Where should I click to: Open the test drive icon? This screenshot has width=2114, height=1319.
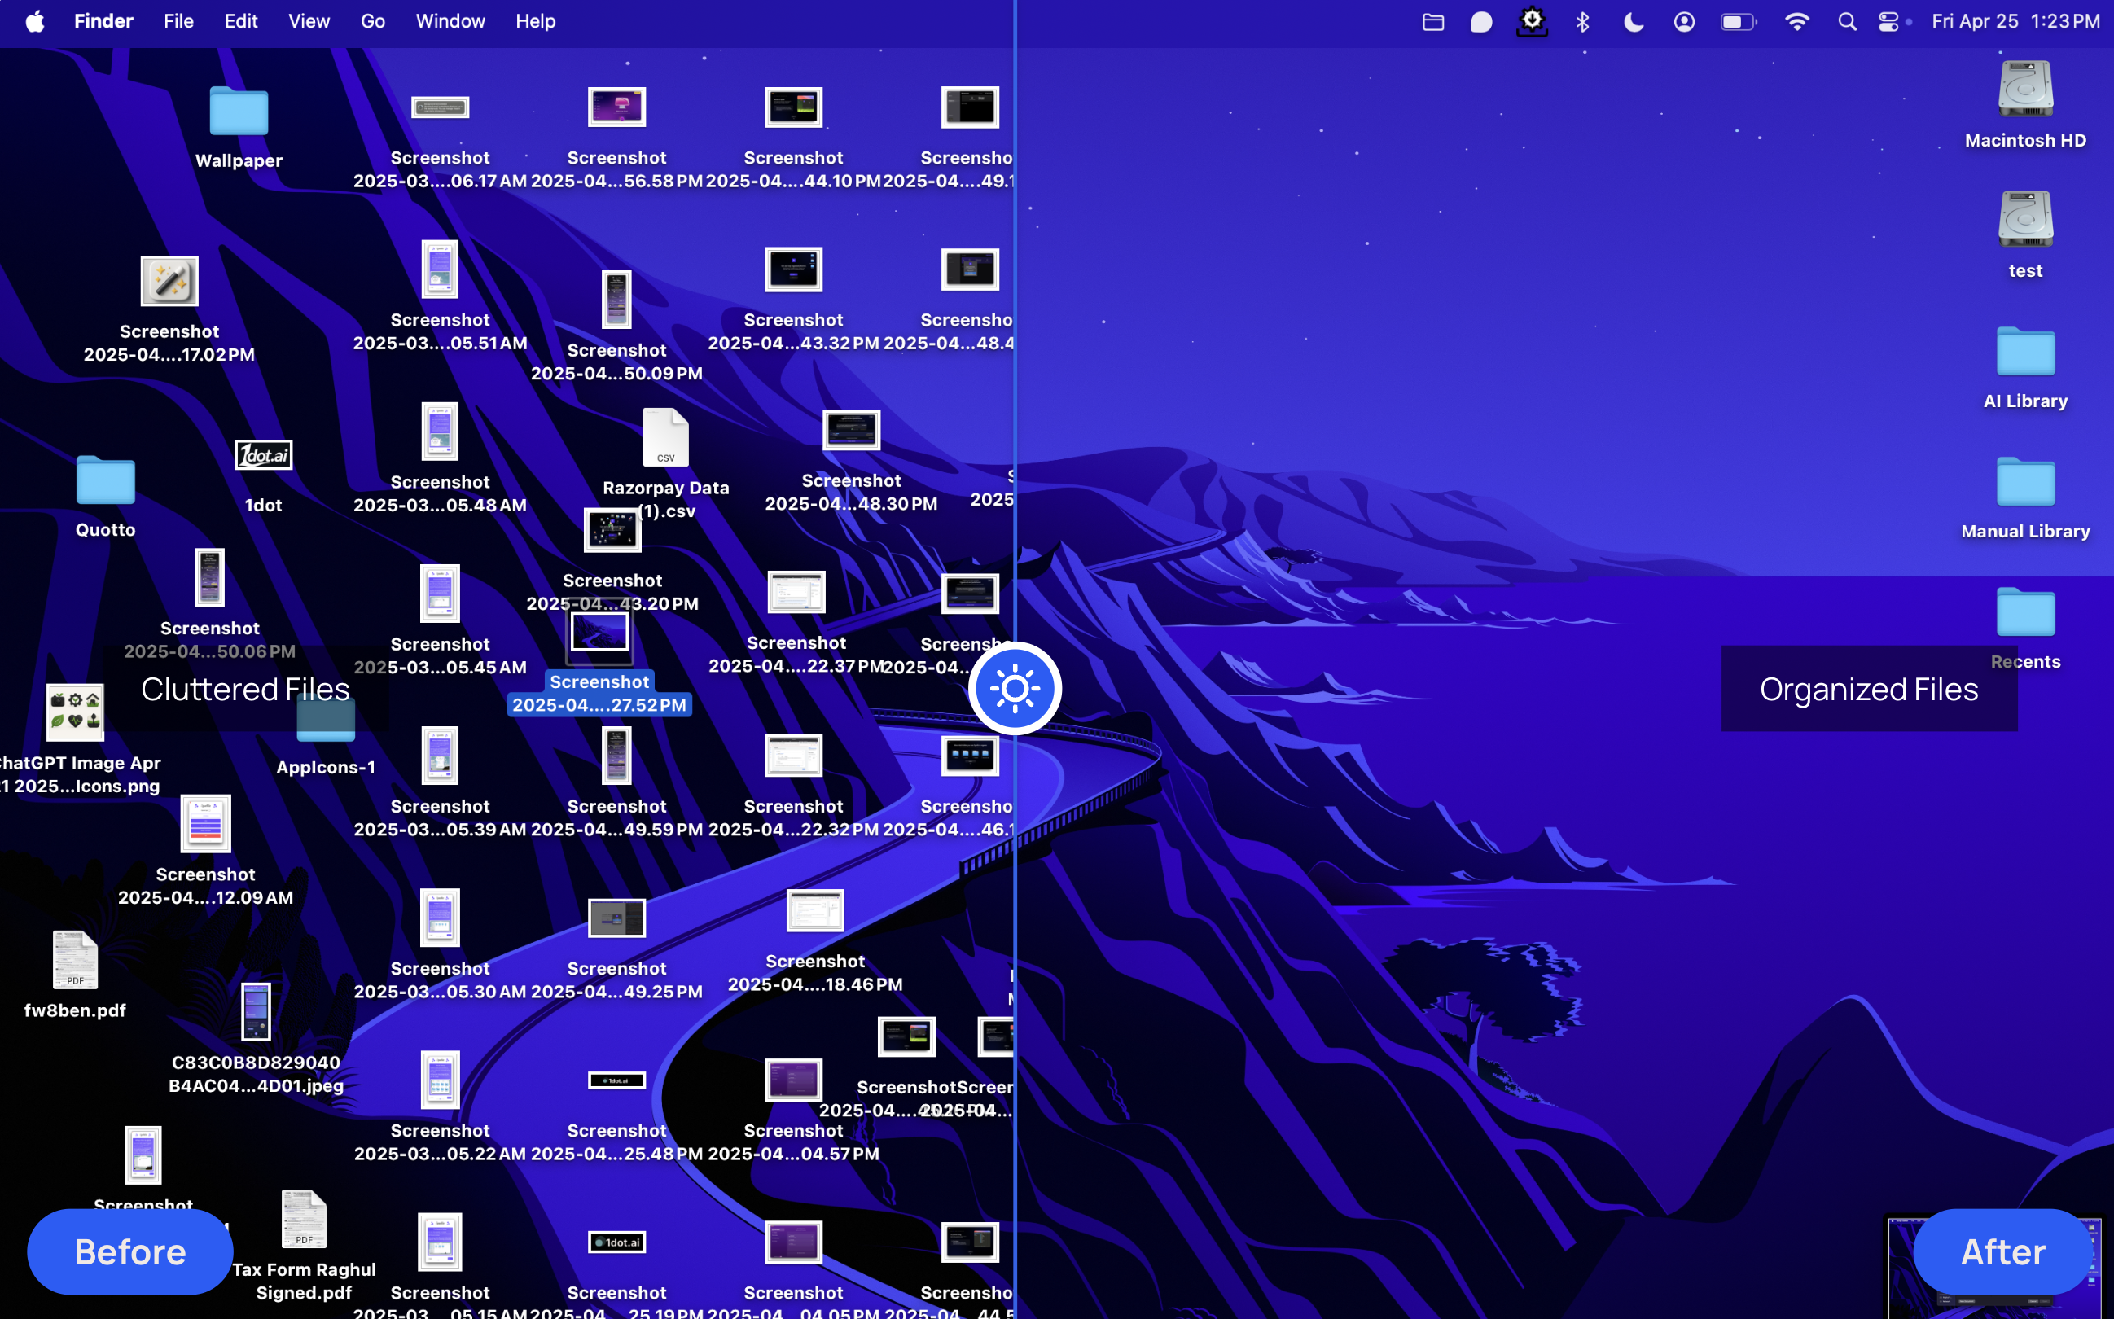pyautogui.click(x=2025, y=220)
